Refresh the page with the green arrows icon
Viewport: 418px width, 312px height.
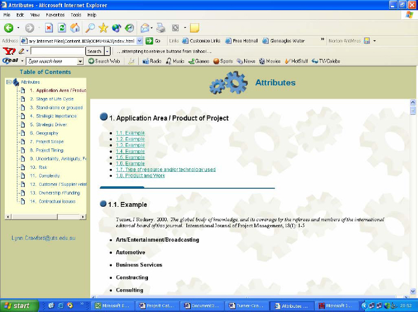tap(62, 28)
